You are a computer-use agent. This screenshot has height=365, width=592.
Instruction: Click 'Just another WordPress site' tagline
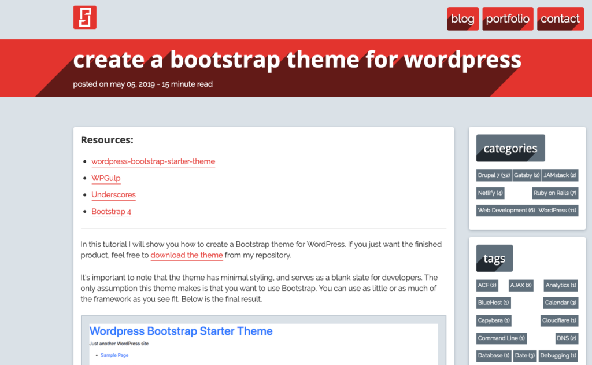point(119,344)
